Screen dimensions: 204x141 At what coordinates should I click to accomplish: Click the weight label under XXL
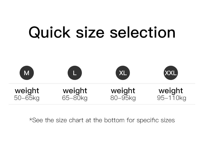171,91
